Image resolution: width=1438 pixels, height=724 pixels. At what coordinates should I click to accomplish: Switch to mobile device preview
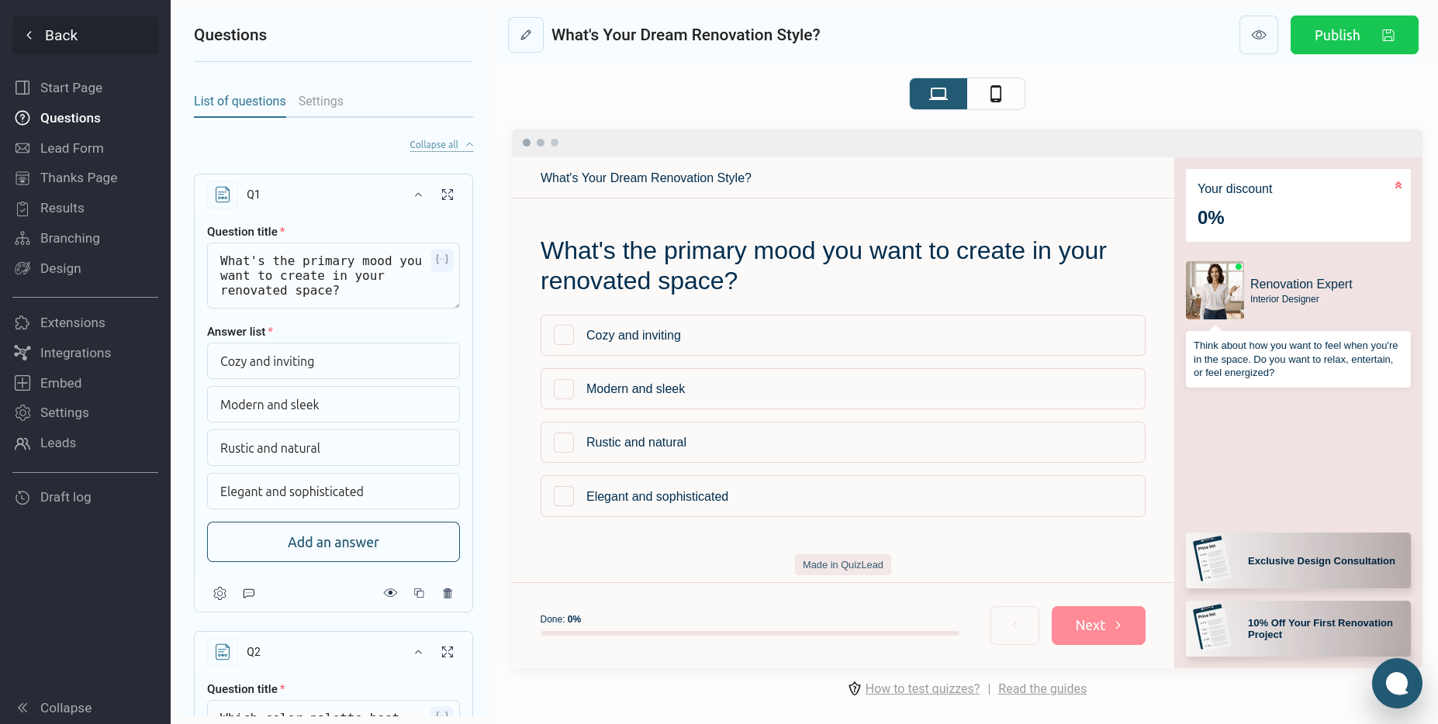[996, 94]
